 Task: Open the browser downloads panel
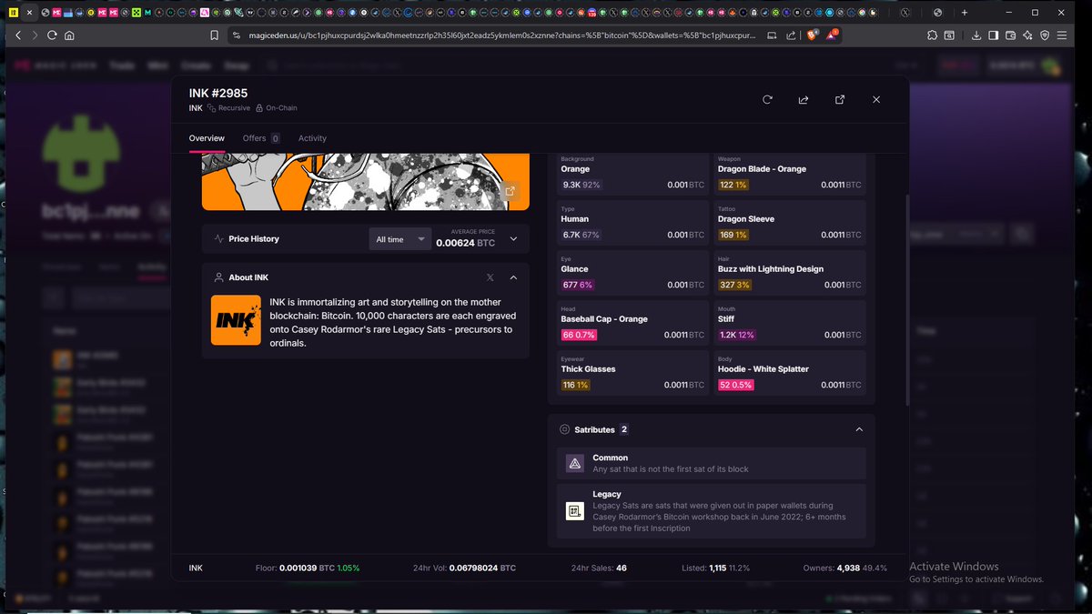click(x=976, y=35)
